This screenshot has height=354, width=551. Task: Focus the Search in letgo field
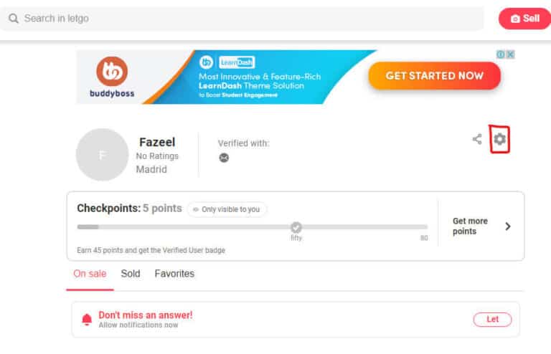click(241, 18)
